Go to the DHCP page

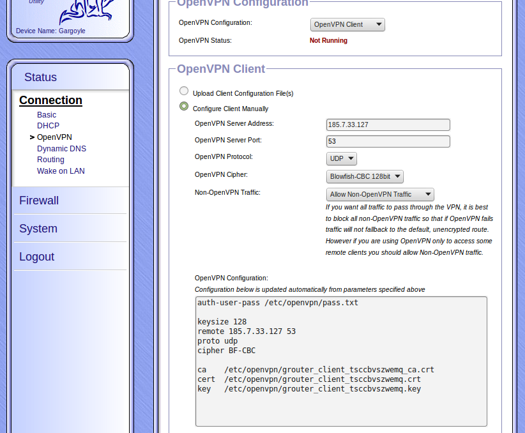tap(48, 126)
